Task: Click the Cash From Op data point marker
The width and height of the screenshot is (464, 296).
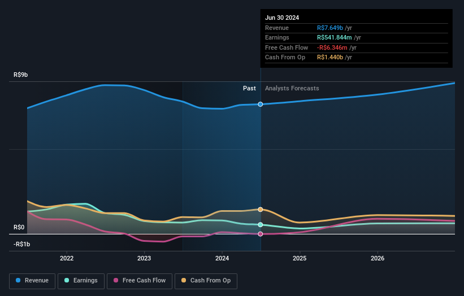Action: pyautogui.click(x=261, y=210)
